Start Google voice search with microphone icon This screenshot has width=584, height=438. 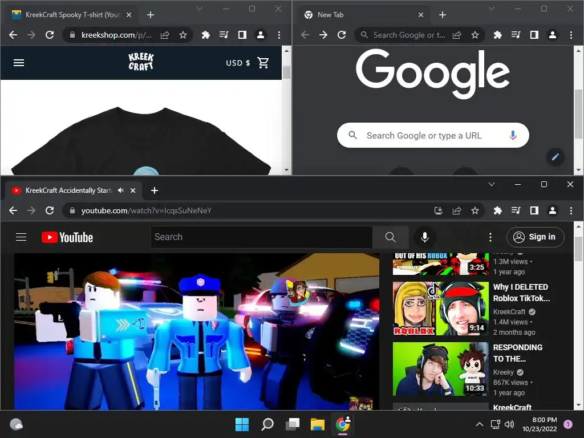pos(513,135)
